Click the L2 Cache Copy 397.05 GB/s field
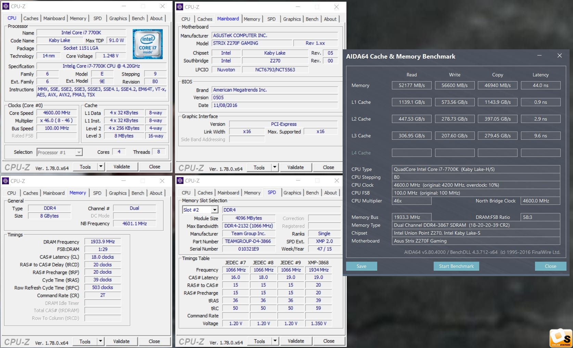The width and height of the screenshot is (573, 348). (x=497, y=119)
